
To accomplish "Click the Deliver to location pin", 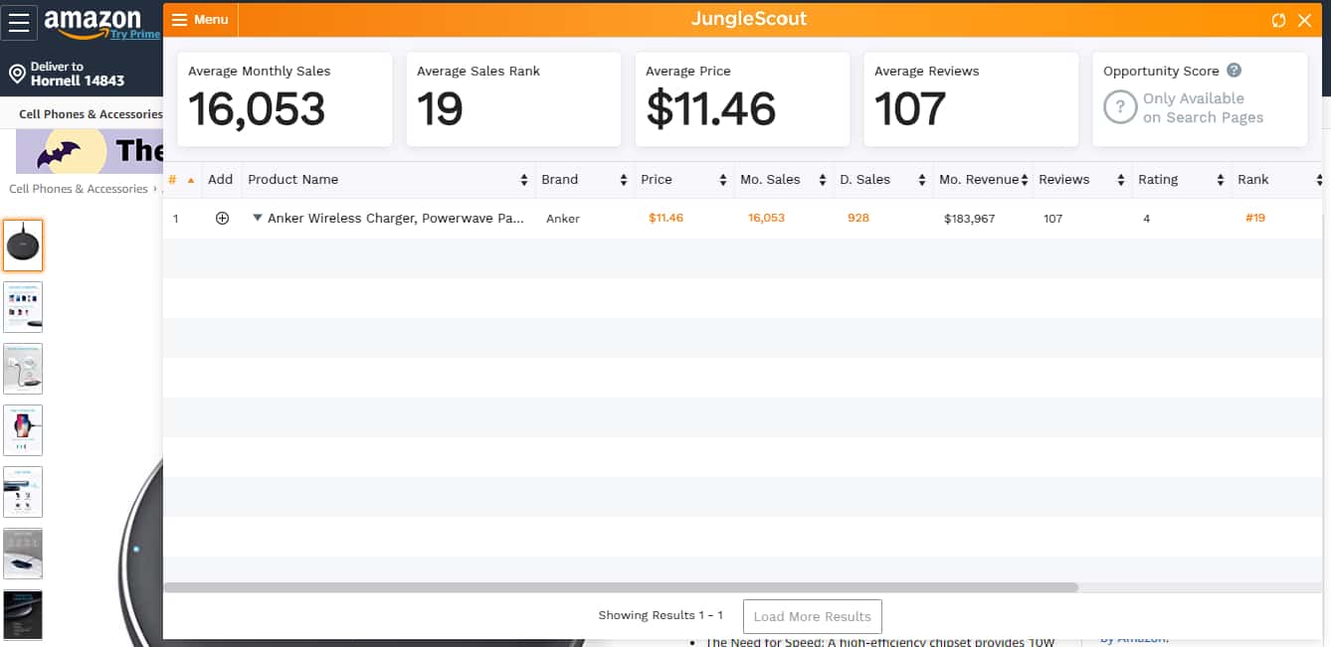I will pyautogui.click(x=17, y=74).
